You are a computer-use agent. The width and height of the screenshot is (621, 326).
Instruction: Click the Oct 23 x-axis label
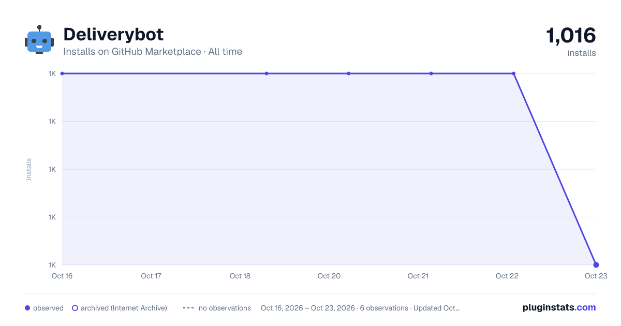click(x=596, y=276)
